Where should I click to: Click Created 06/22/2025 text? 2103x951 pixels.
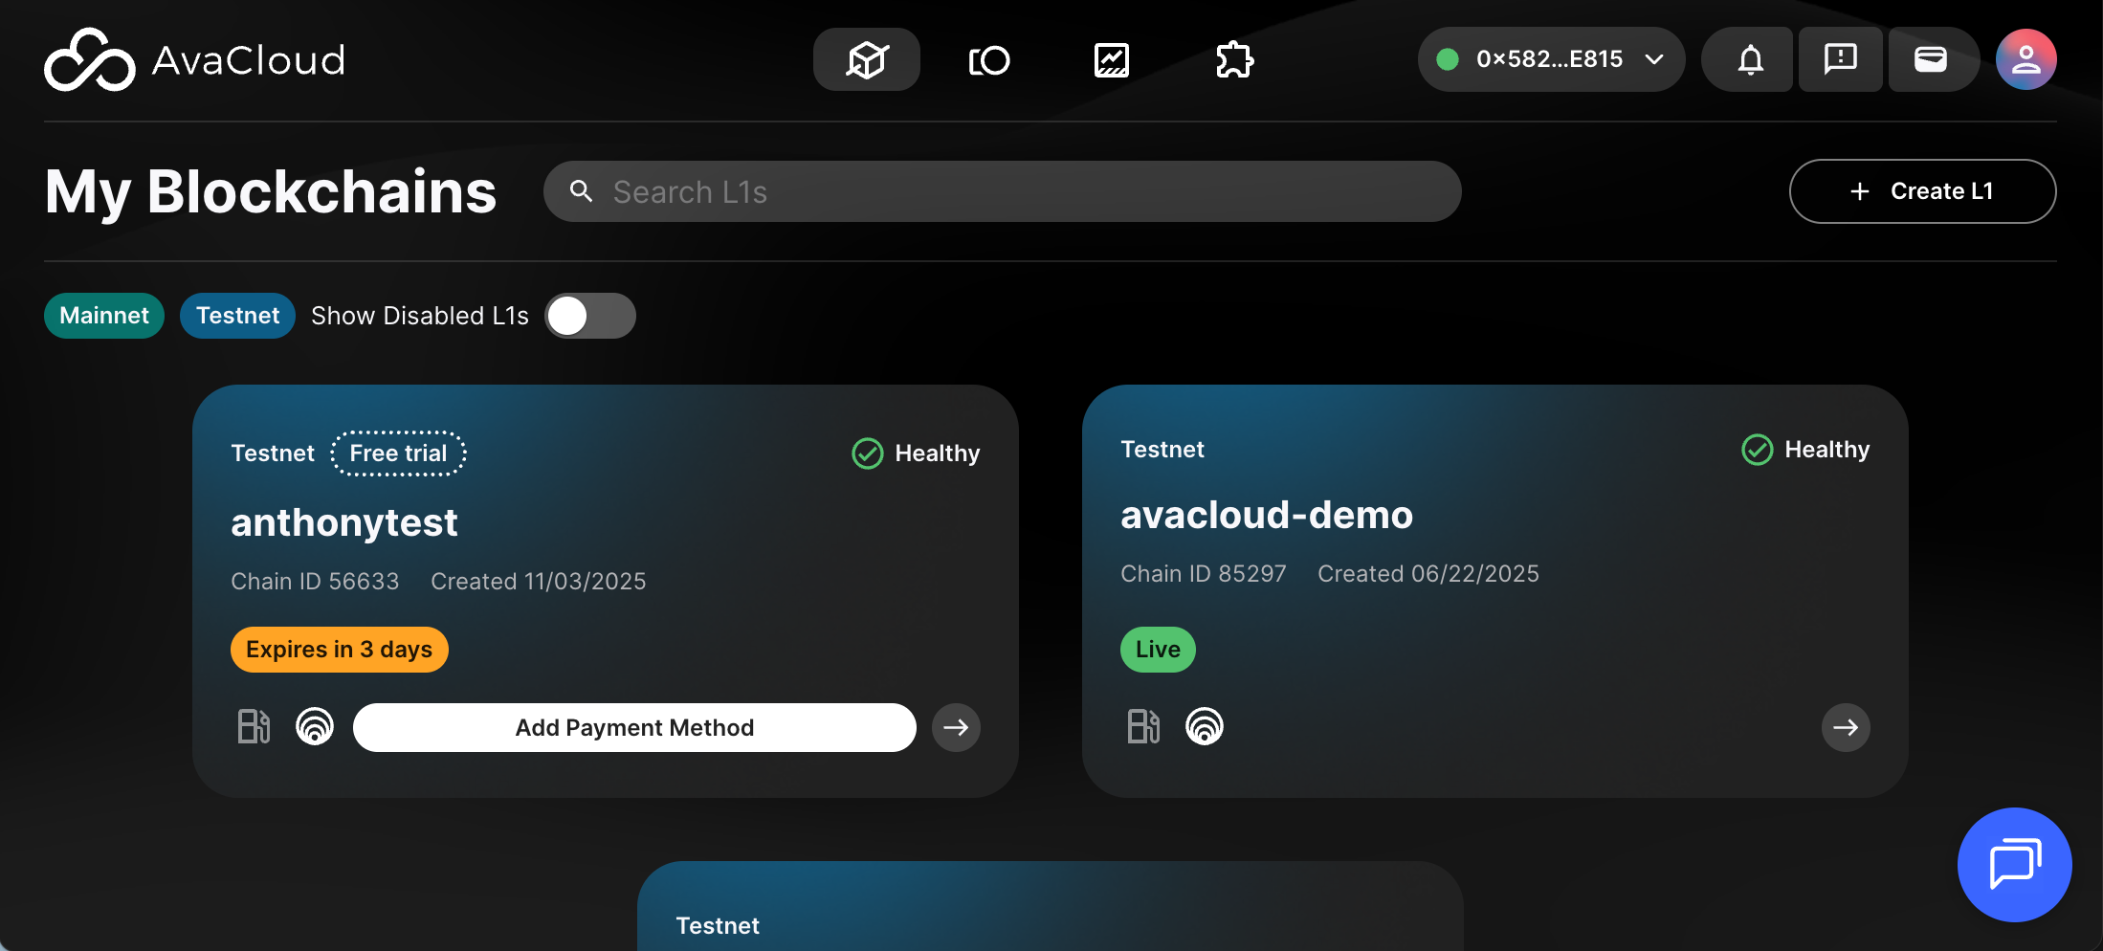click(1428, 574)
